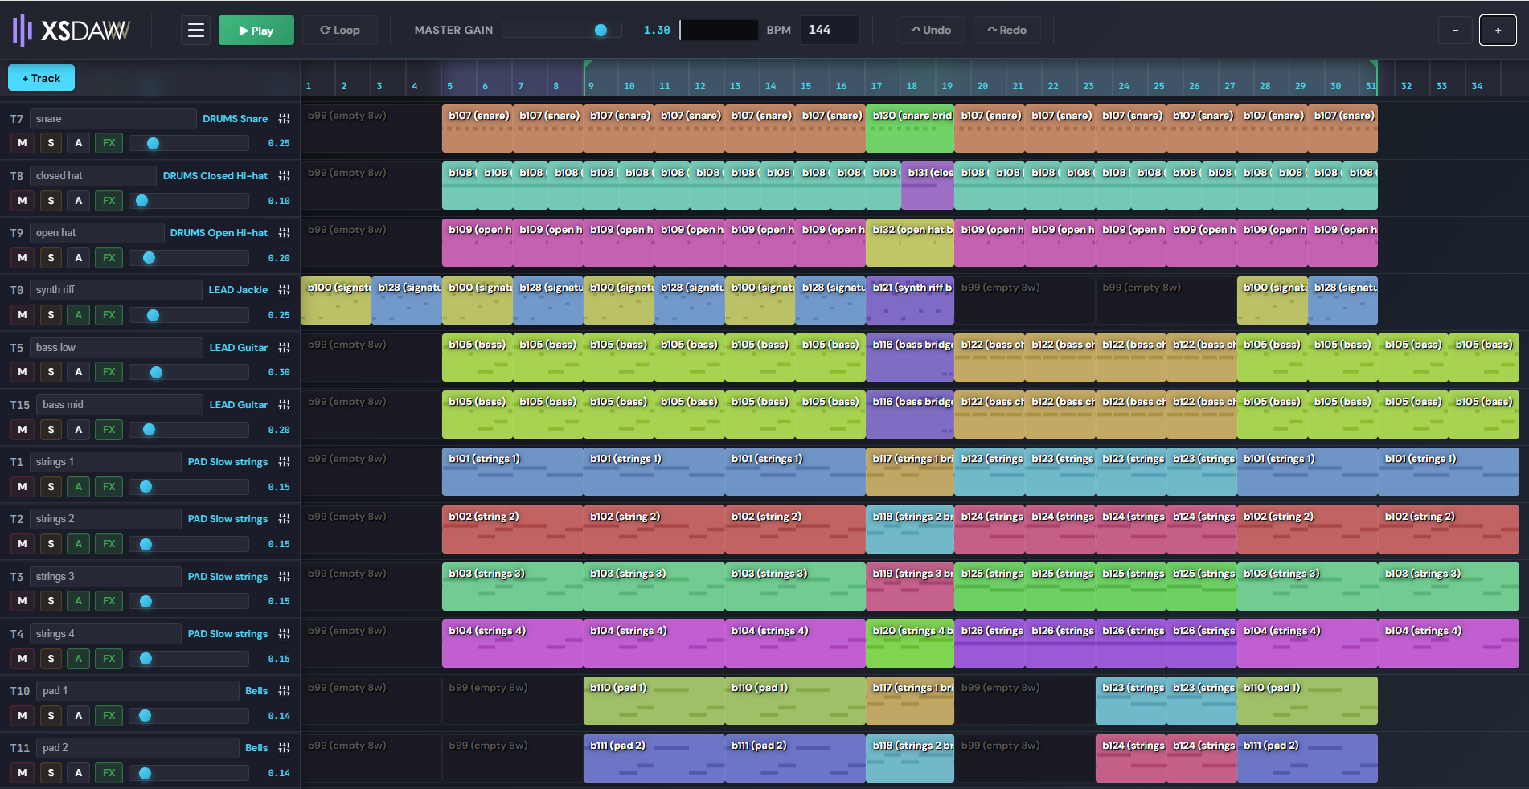
Task: Open the main hamburger menu
Action: tap(195, 30)
